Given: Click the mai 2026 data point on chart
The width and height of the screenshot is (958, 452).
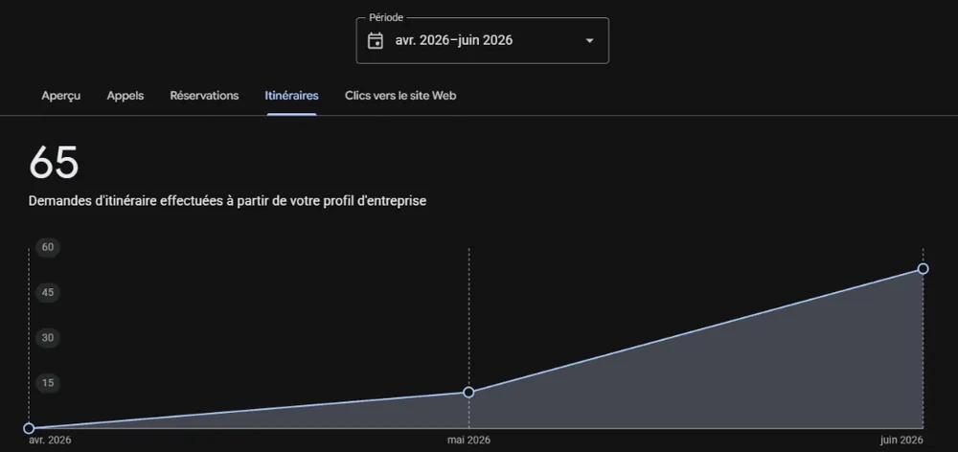Looking at the screenshot, I should tap(468, 392).
